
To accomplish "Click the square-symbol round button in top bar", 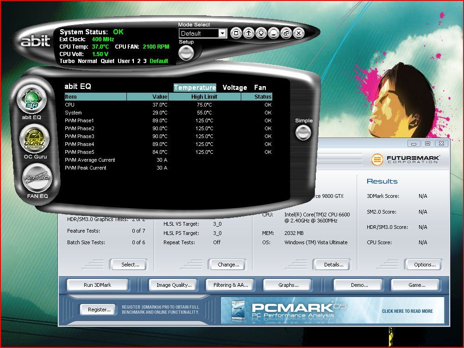I will click(x=236, y=33).
